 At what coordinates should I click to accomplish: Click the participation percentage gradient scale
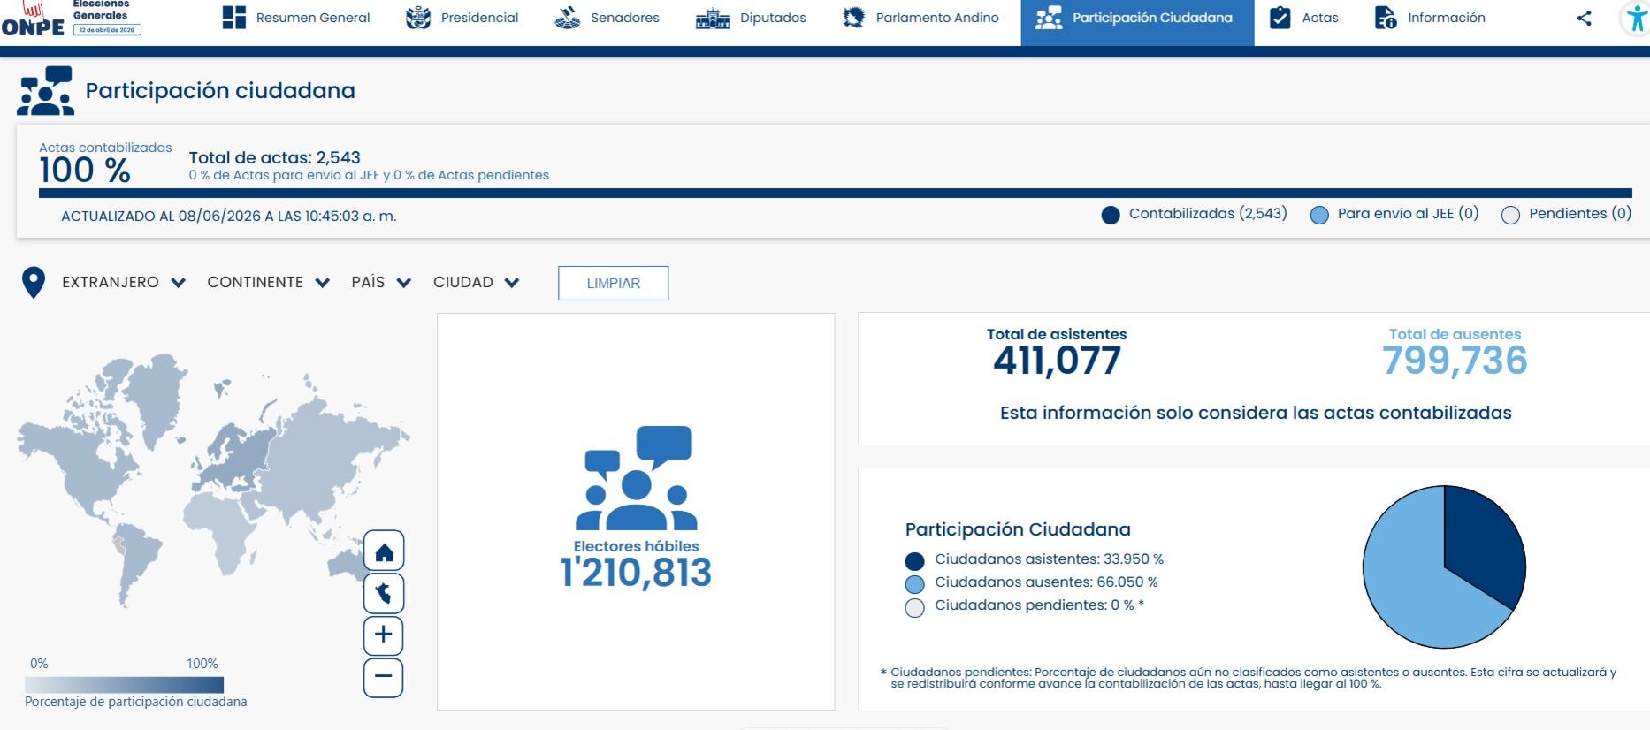click(124, 685)
